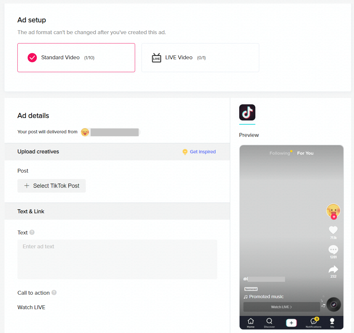Open the Get inspired link
This screenshot has height=333, width=354.
point(202,152)
